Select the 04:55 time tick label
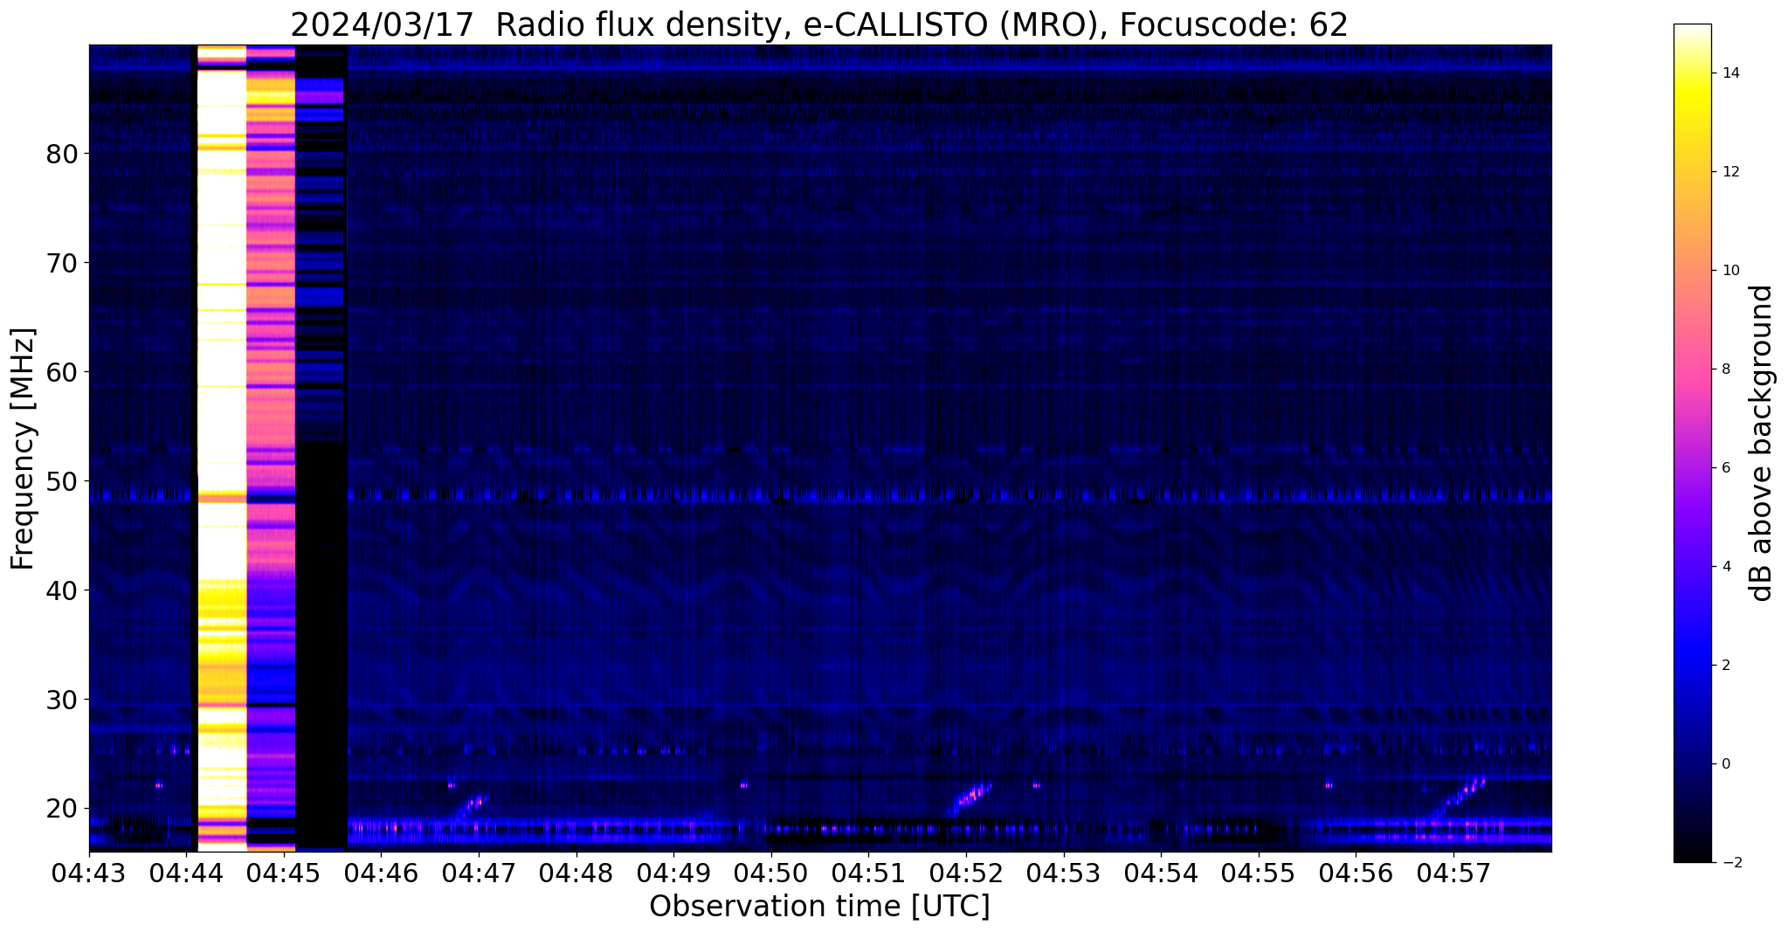The image size is (1788, 932). [x=1258, y=872]
